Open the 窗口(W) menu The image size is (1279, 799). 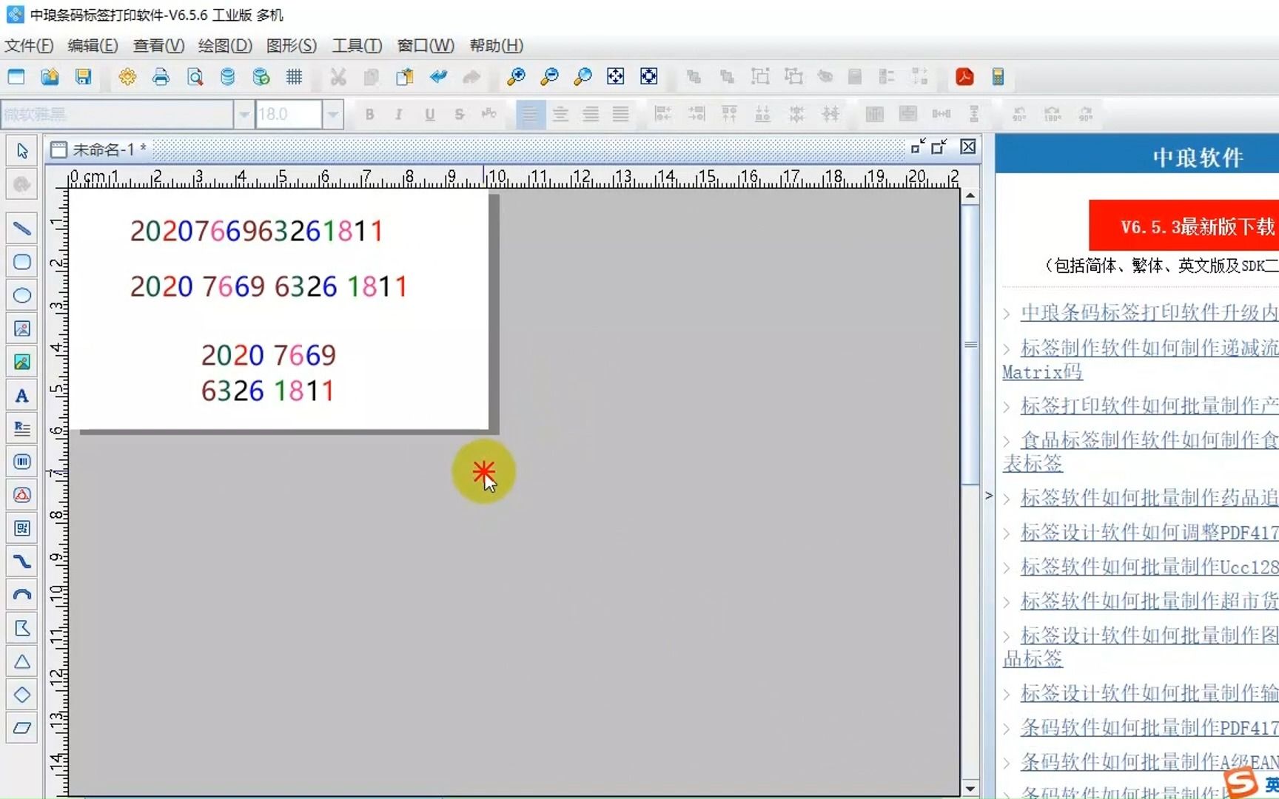click(426, 46)
